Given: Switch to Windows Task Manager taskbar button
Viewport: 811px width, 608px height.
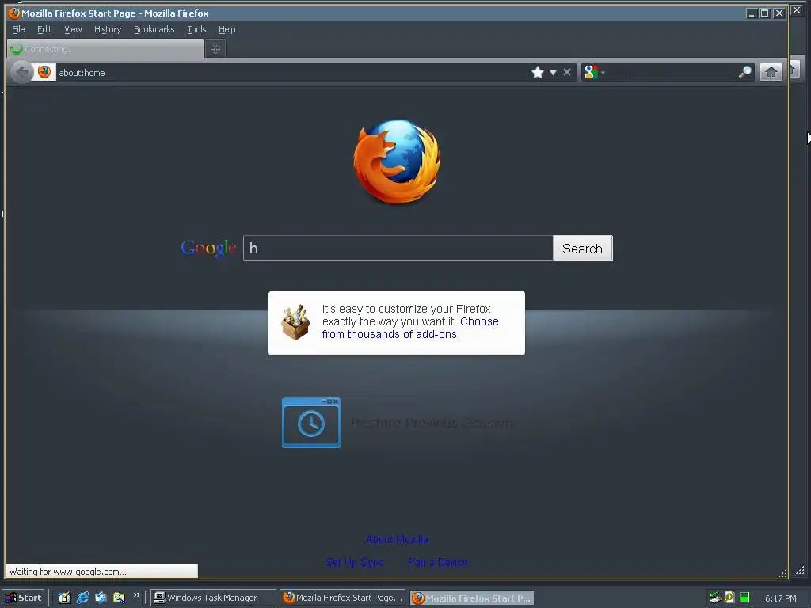Looking at the screenshot, I should (212, 598).
